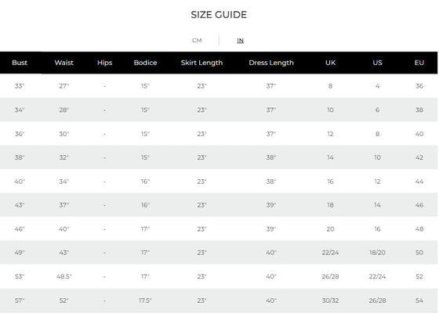Click the Hips column header
The image size is (439, 313).
(x=105, y=63)
